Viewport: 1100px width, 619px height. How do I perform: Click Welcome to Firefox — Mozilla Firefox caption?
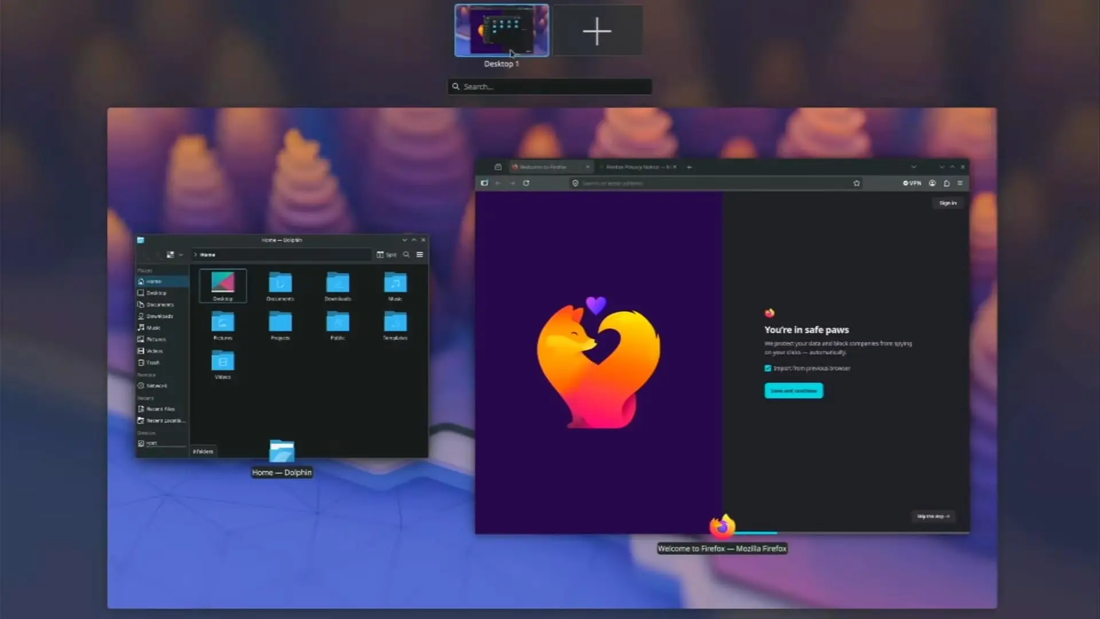(x=722, y=549)
